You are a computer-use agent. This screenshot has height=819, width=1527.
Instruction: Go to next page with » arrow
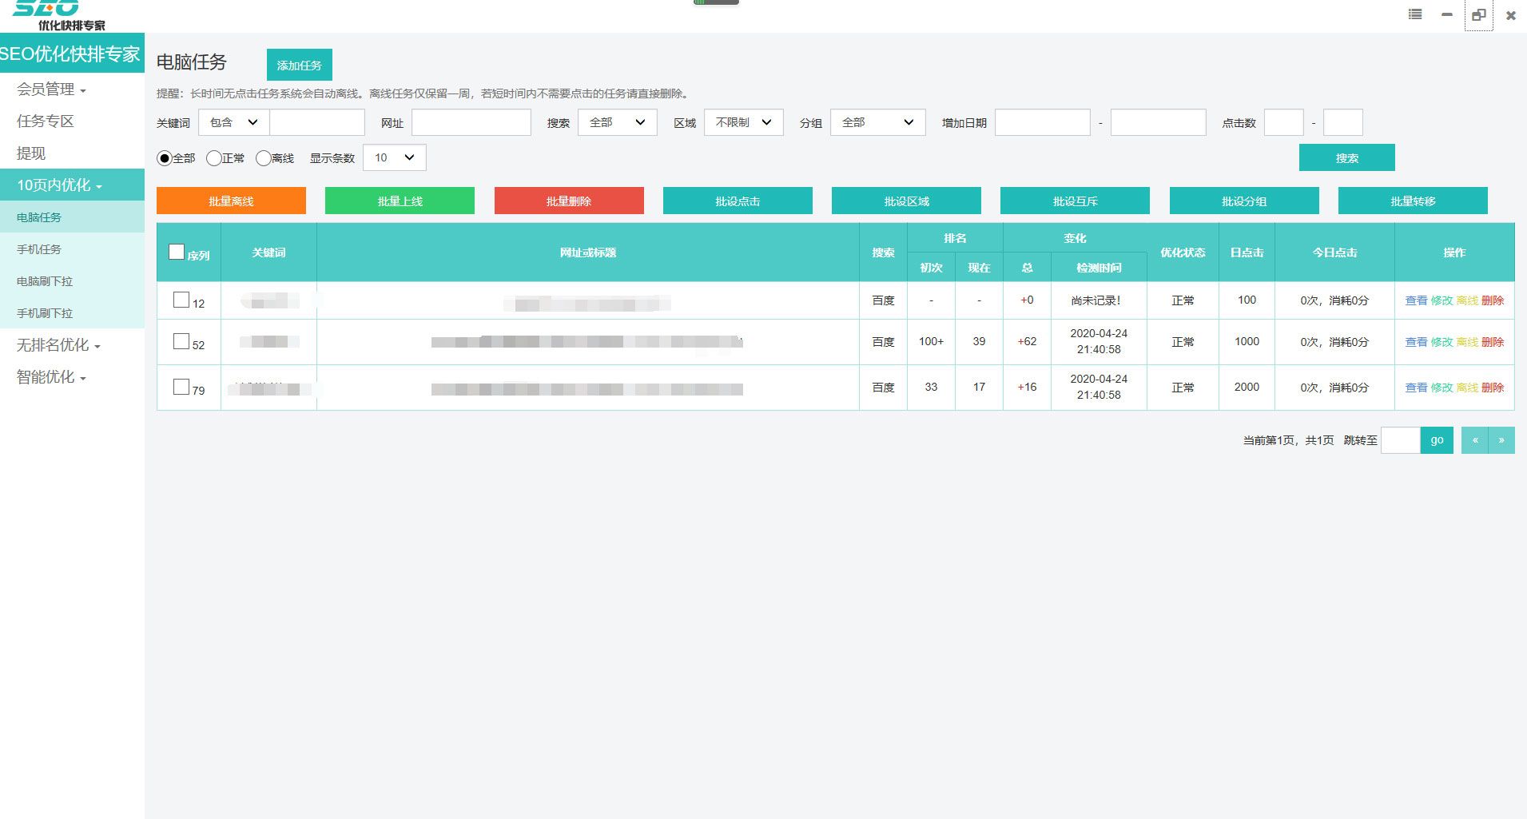[1501, 440]
